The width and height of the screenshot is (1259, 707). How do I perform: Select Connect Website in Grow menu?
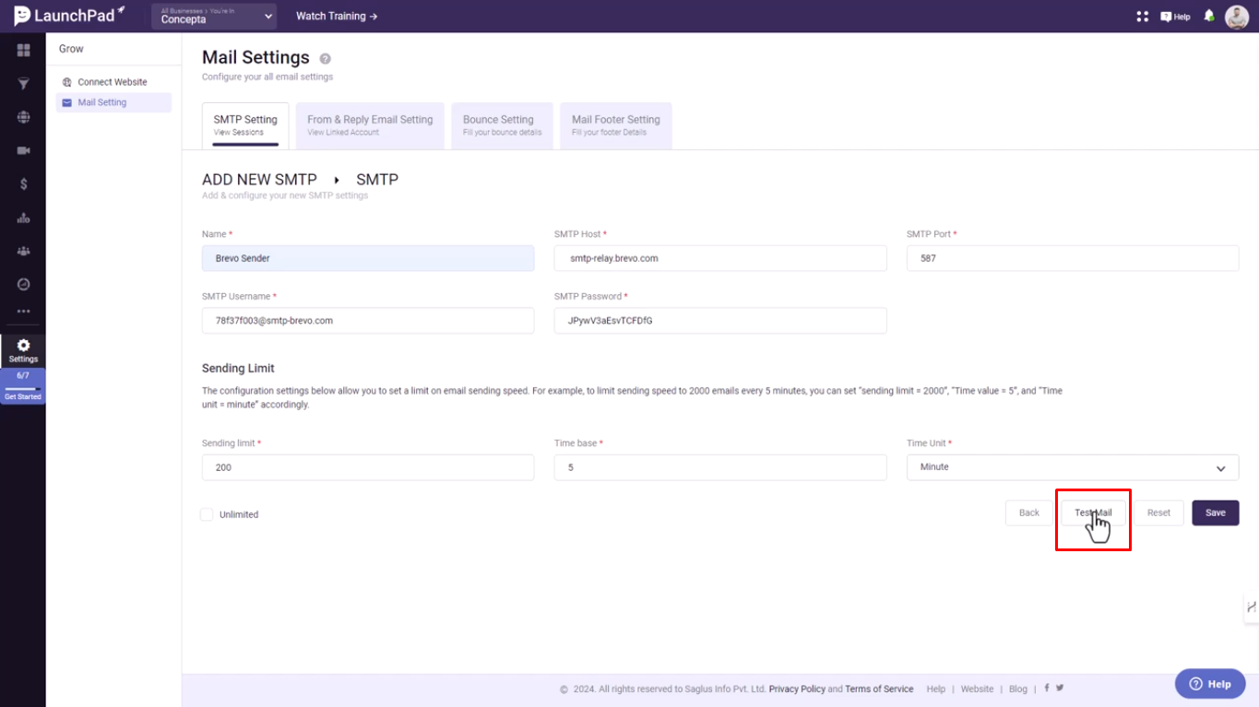113,82
